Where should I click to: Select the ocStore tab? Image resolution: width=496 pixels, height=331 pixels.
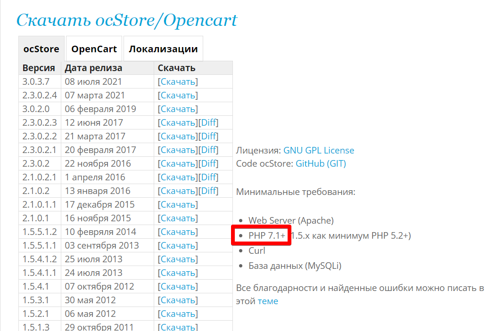pyautogui.click(x=41, y=49)
